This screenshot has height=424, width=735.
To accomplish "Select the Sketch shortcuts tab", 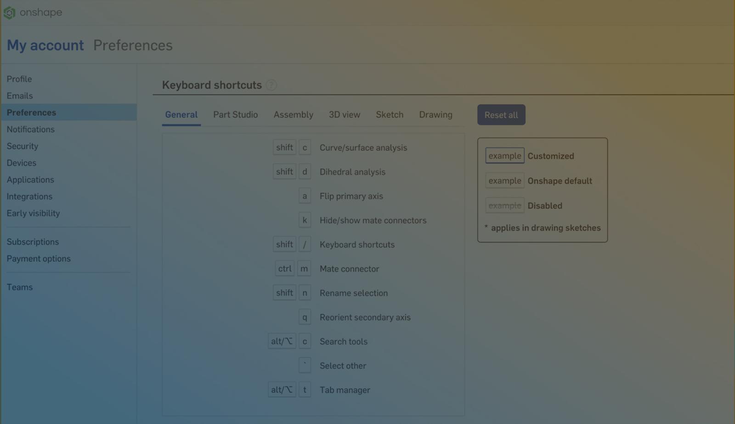I will pos(389,115).
